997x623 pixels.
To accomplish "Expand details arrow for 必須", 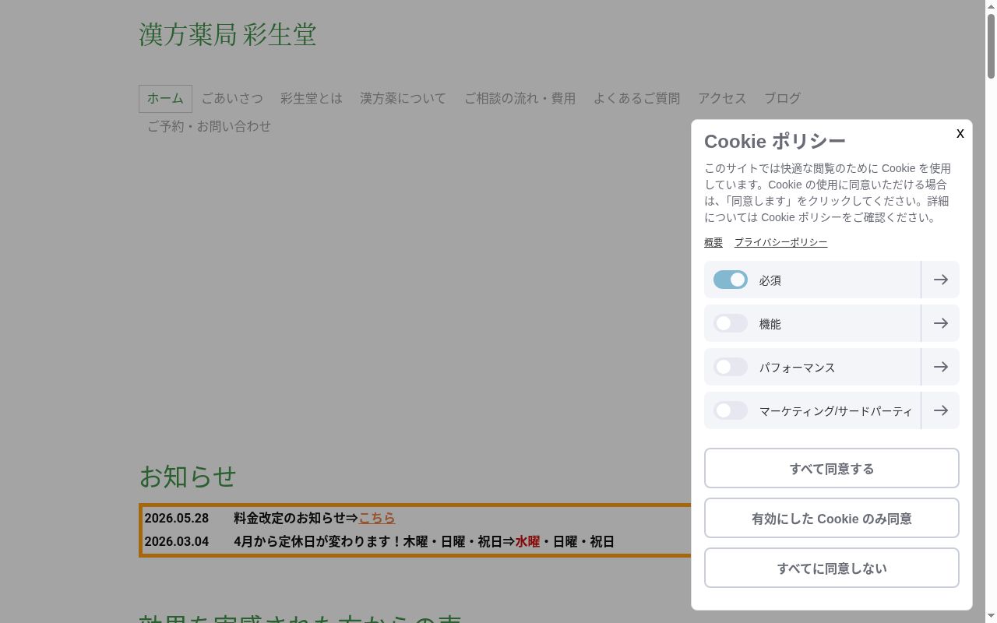I will point(940,280).
